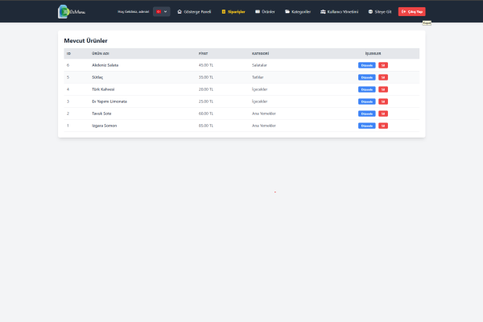Click the home icon beside Gösterge Paneli
The image size is (483, 322).
(x=180, y=12)
